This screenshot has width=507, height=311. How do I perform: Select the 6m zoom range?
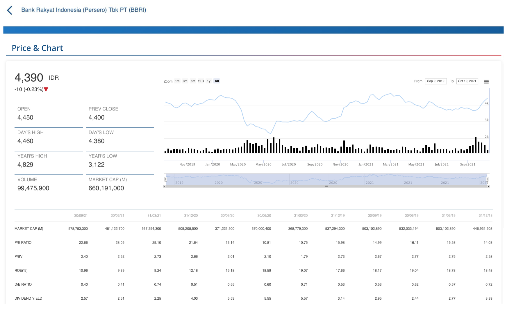pos(193,81)
